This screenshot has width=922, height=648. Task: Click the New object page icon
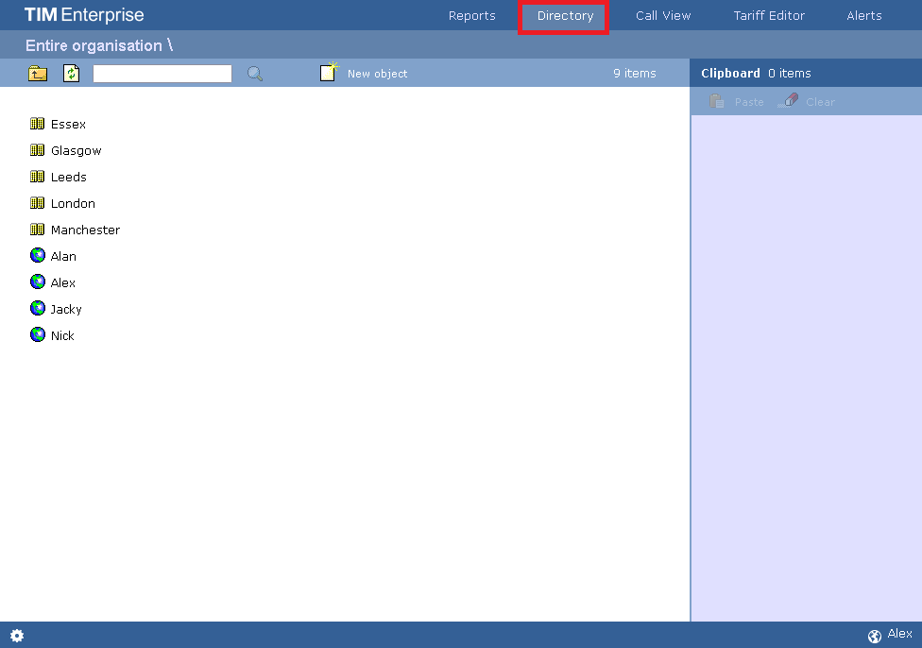(x=329, y=71)
